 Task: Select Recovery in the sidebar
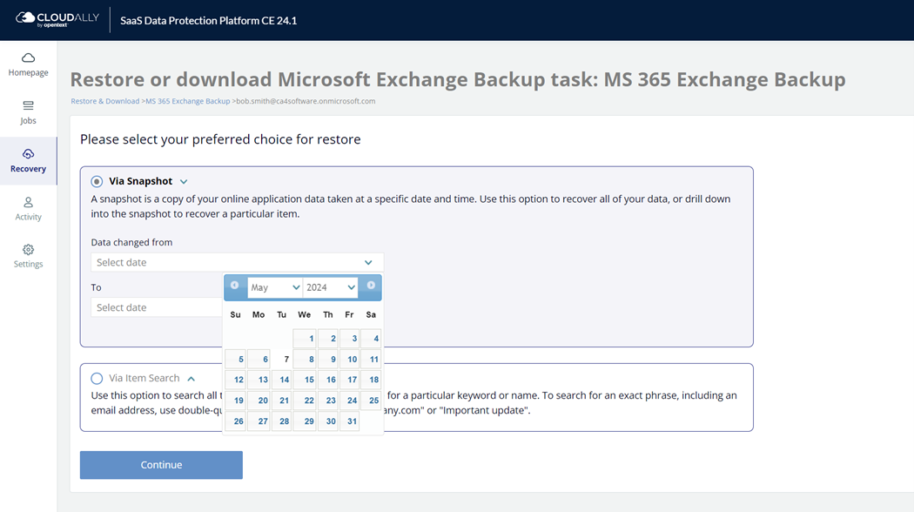[28, 161]
